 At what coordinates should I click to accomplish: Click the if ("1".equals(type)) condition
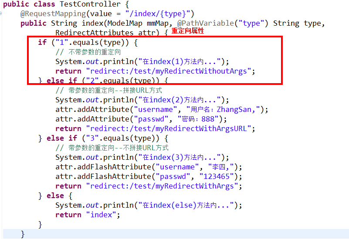88,43
